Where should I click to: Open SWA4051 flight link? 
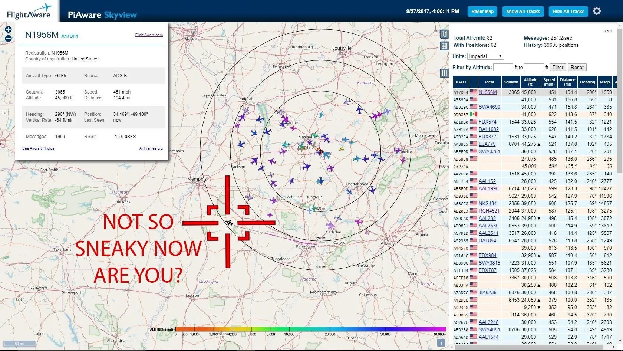(x=489, y=329)
